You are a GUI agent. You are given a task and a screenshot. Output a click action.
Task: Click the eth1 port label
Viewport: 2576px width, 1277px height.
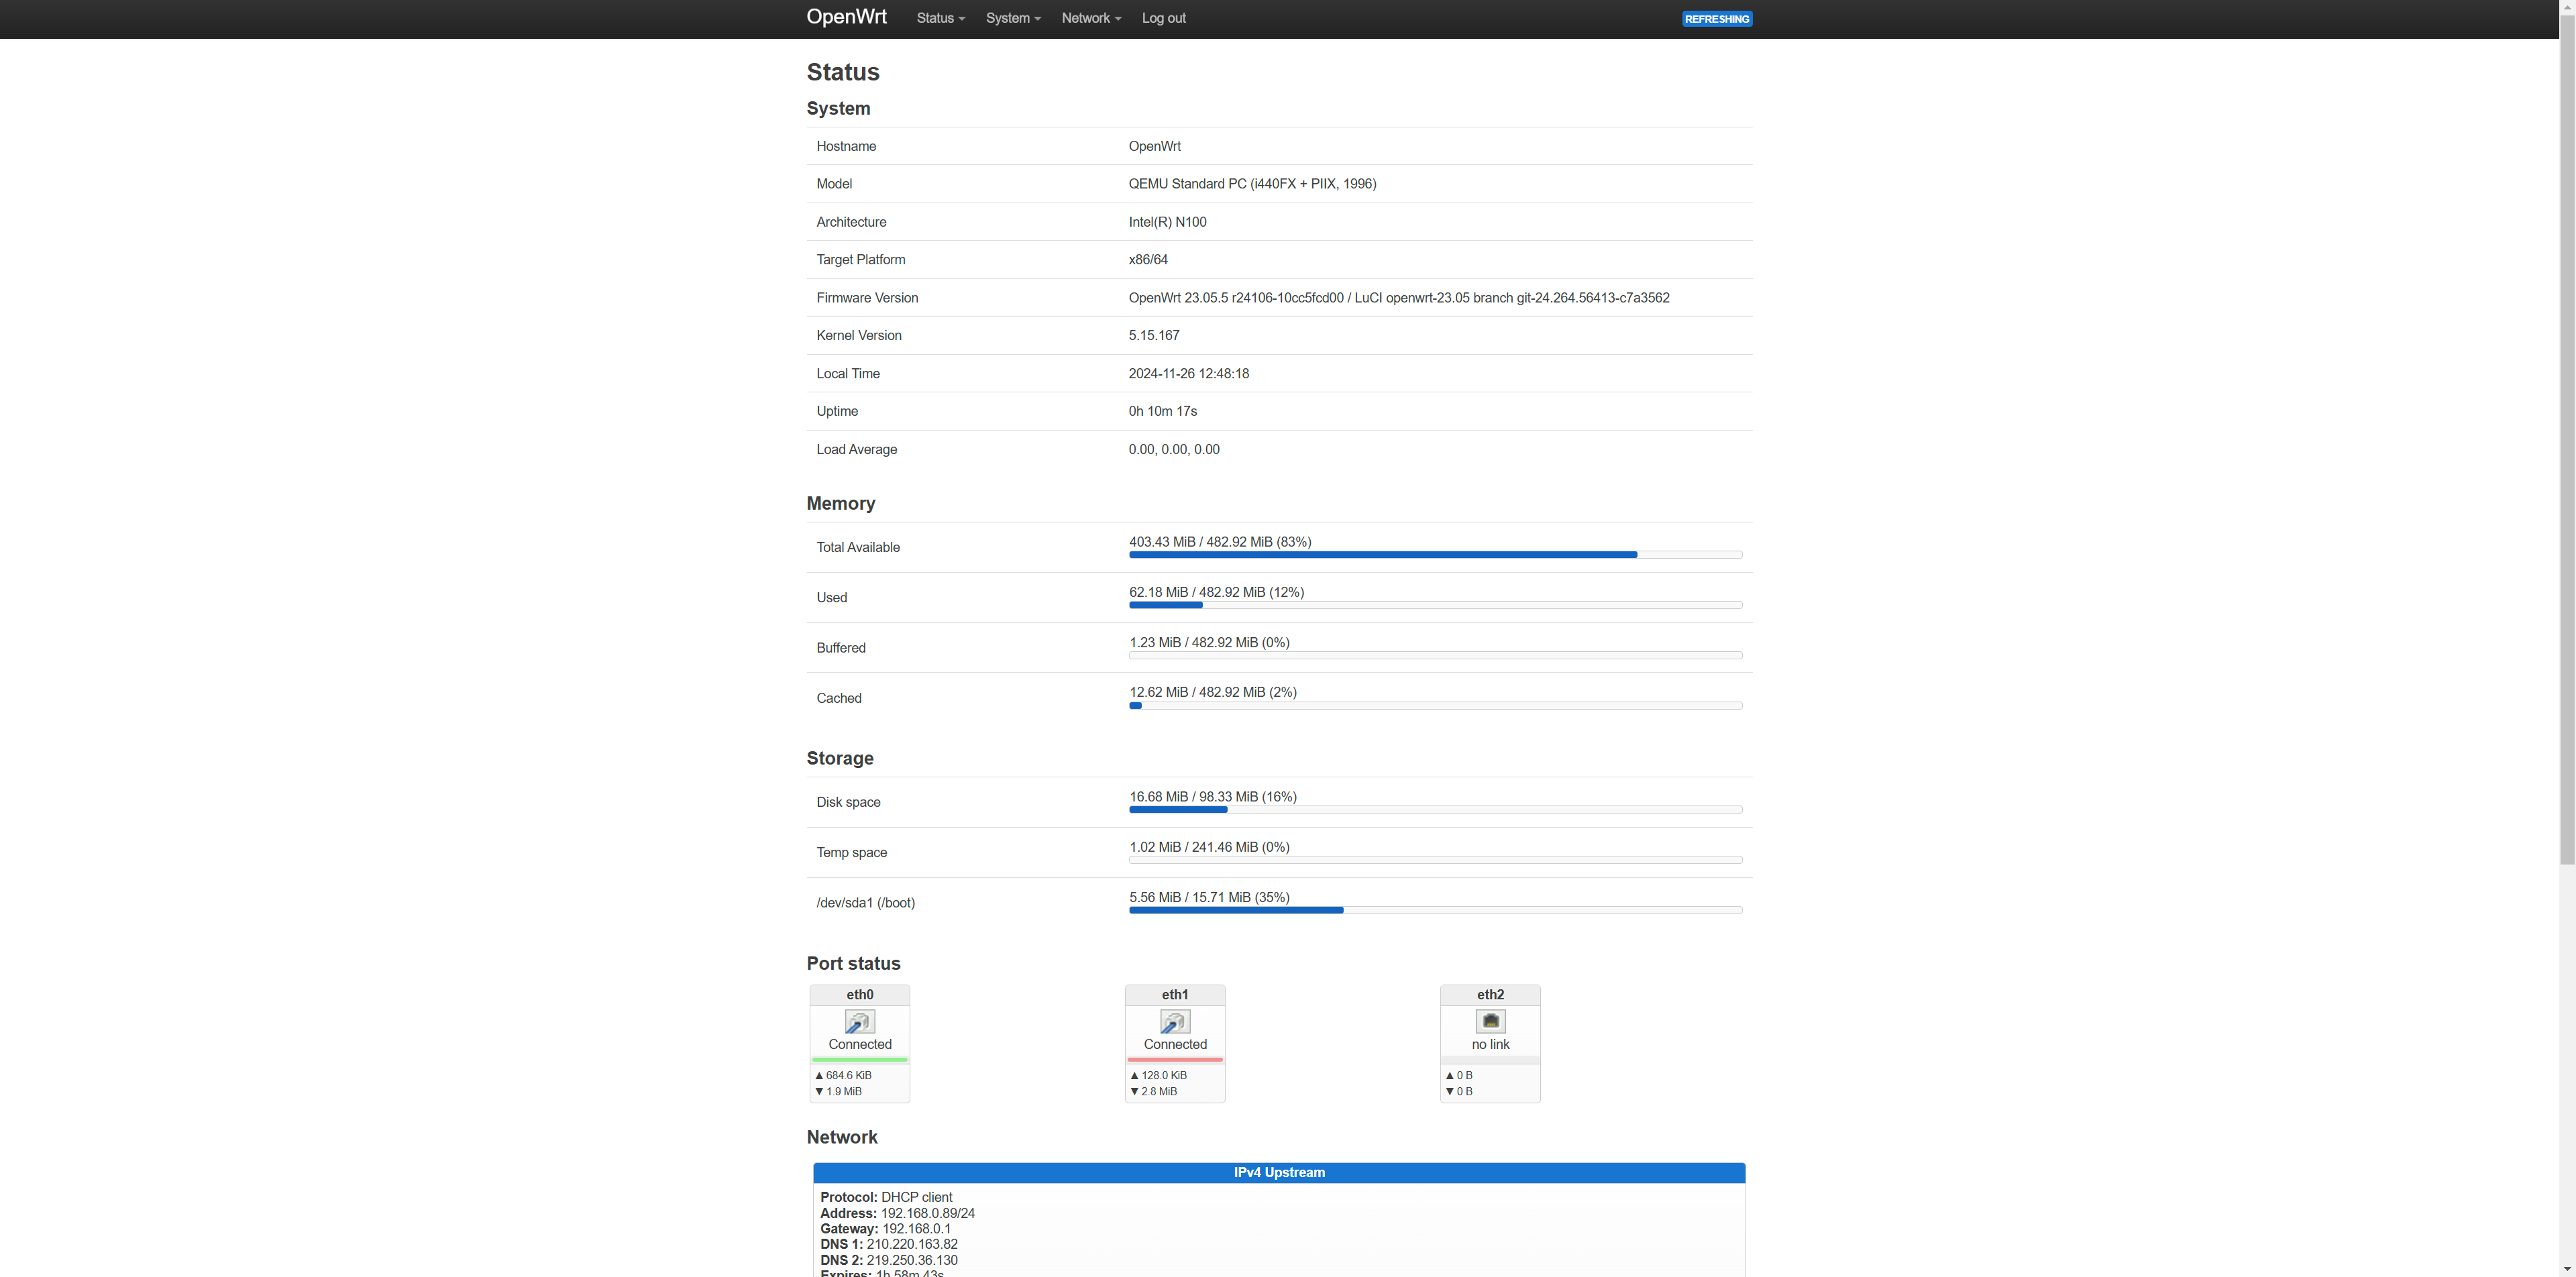1174,994
